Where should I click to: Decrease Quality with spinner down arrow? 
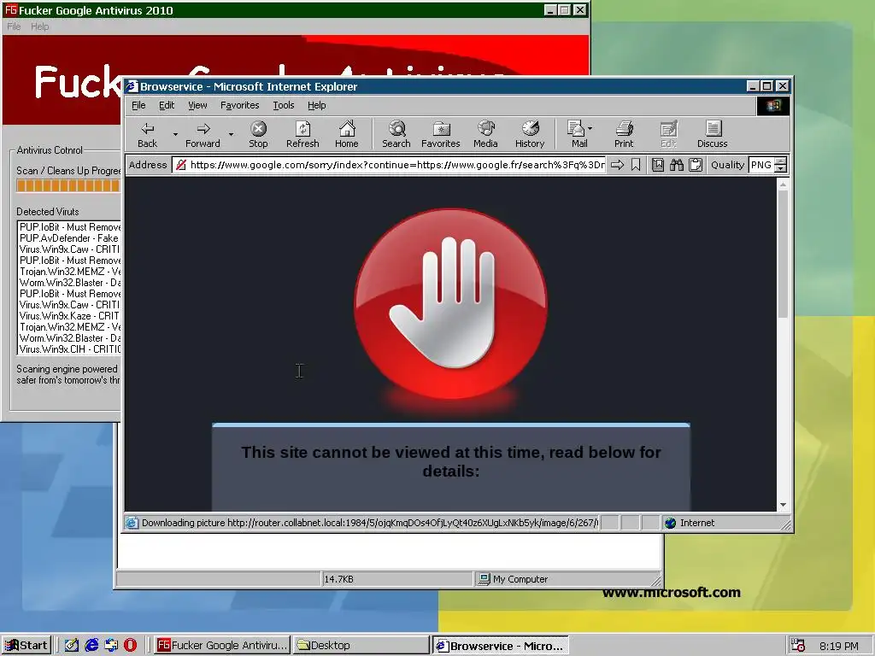(781, 168)
